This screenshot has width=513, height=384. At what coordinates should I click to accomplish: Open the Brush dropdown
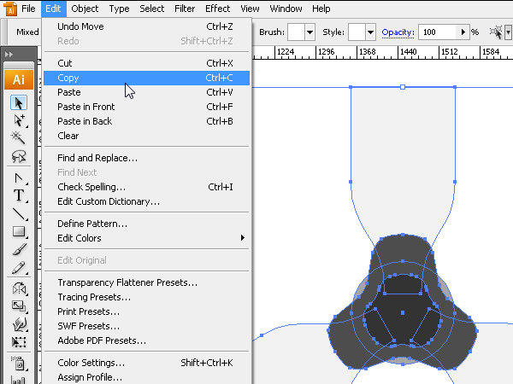pyautogui.click(x=310, y=32)
